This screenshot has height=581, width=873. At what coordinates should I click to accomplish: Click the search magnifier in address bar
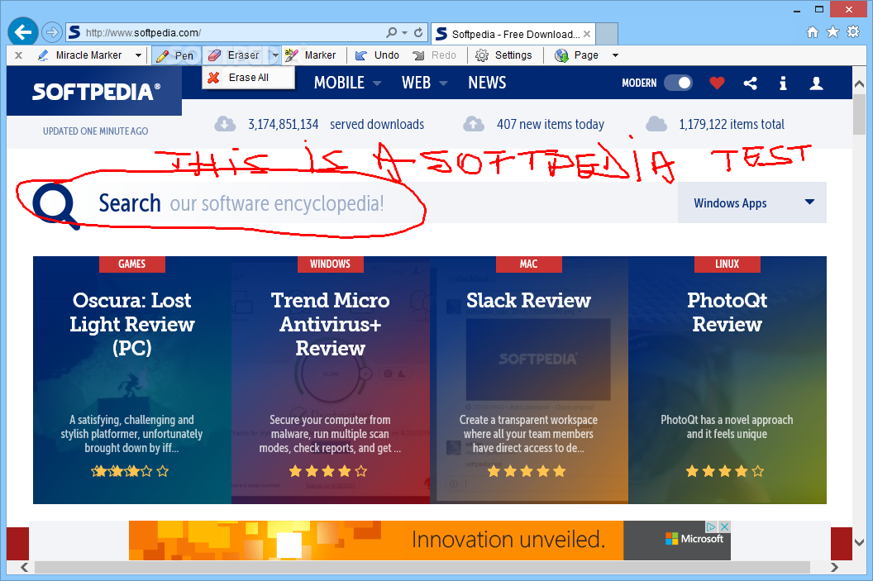tap(392, 33)
